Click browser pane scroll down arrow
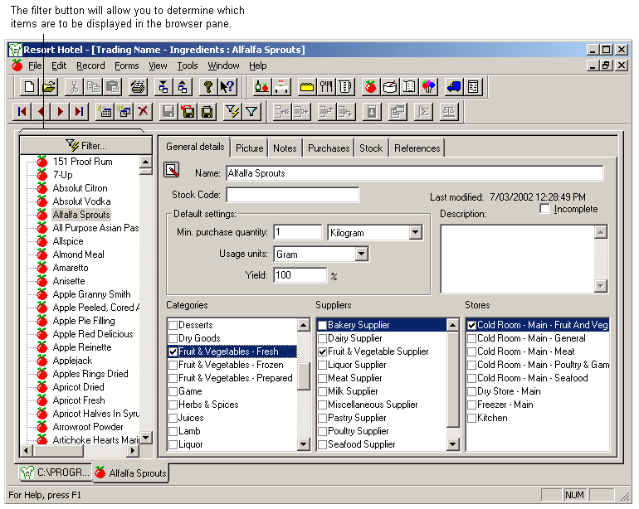Screen dimensions: 639x509 tap(146, 438)
